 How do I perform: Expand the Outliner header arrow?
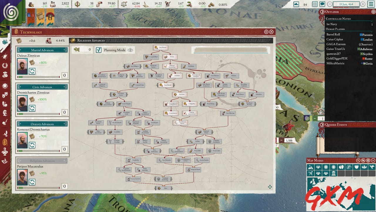[323, 12]
